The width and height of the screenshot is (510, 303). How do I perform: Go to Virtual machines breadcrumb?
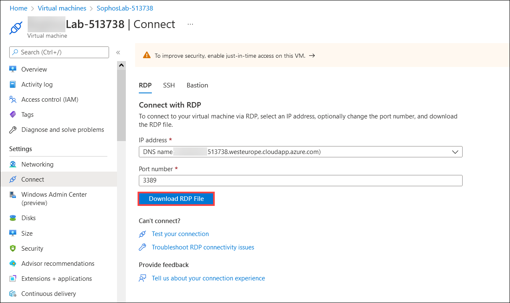62,8
